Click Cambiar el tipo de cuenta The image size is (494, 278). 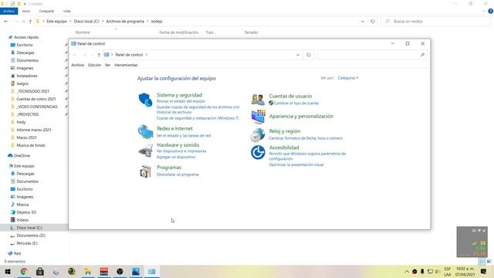point(296,103)
